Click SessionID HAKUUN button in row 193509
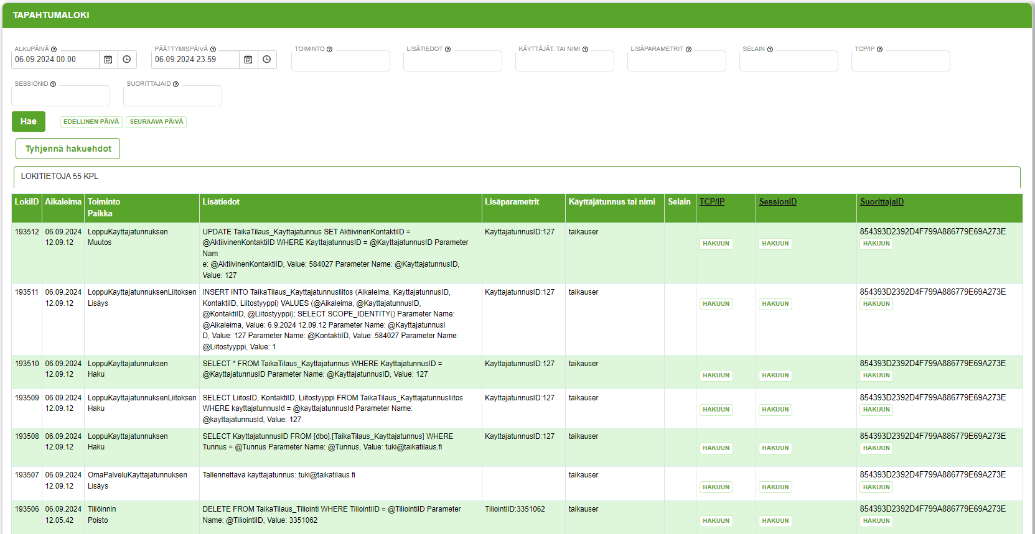Viewport: 1035px width, 534px height. click(x=775, y=410)
